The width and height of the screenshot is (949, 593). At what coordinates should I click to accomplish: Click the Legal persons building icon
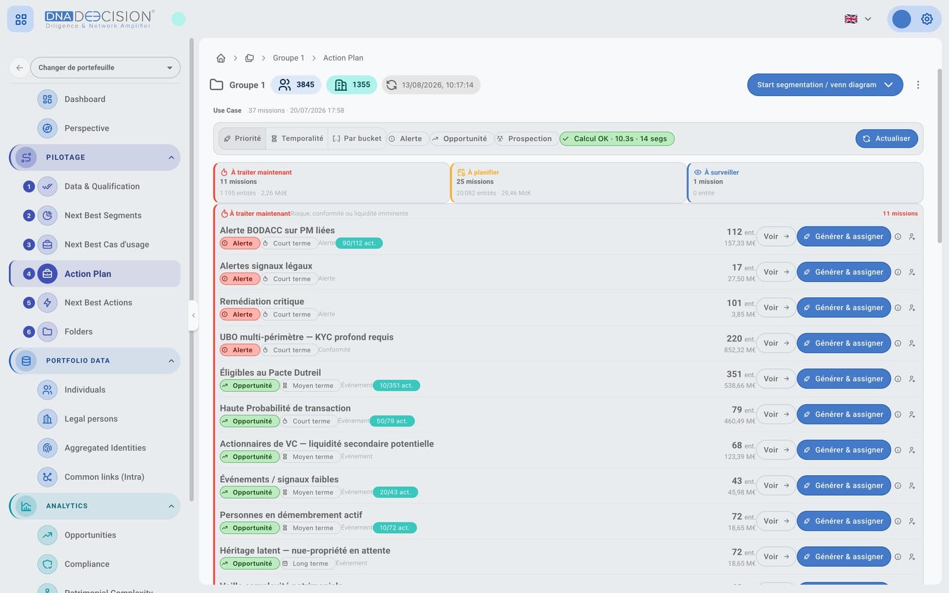tap(47, 419)
